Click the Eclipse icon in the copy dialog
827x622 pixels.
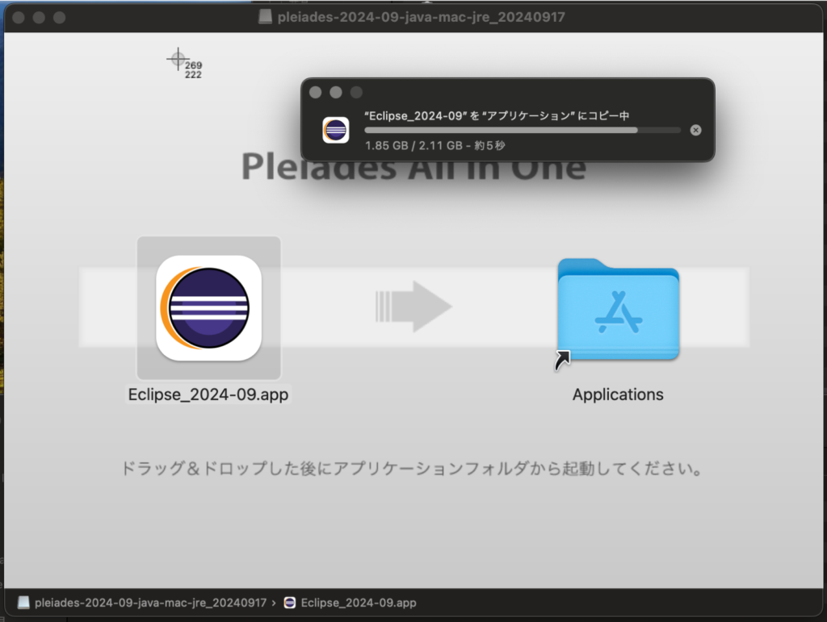coord(335,130)
